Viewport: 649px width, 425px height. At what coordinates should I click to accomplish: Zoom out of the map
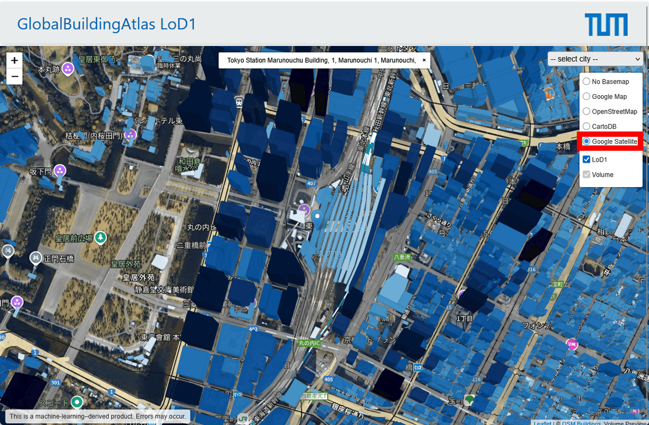click(15, 77)
